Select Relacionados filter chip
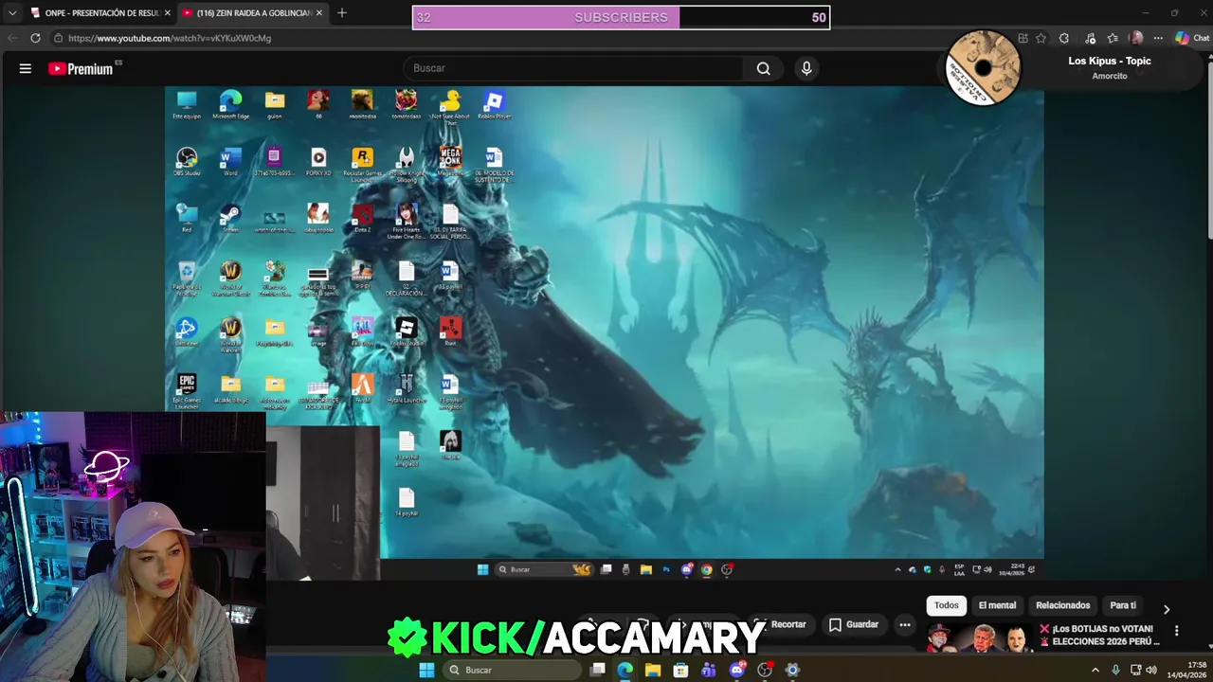Viewport: 1213px width, 682px height. tap(1062, 605)
